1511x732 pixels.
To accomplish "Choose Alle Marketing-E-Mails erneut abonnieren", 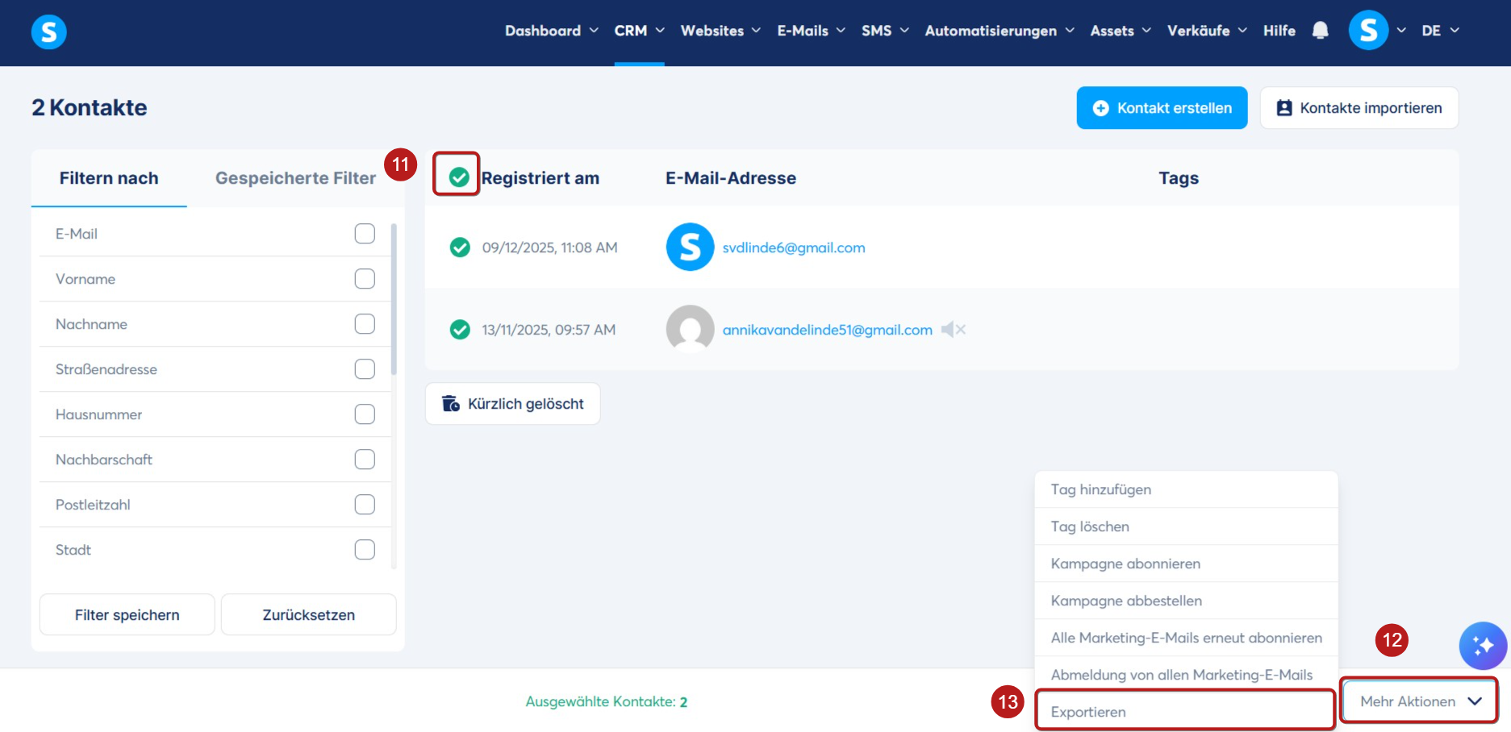I will (1186, 638).
